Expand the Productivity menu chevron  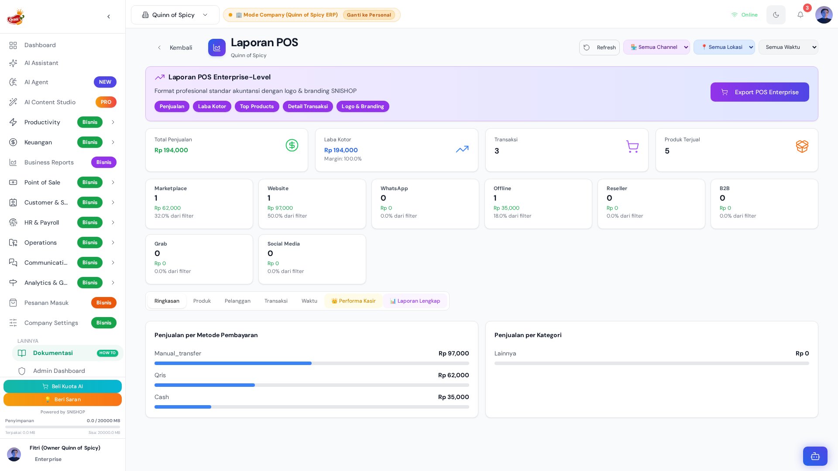coord(113,122)
